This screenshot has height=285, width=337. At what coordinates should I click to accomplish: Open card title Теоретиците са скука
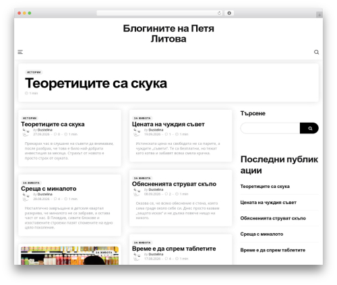pos(53,124)
